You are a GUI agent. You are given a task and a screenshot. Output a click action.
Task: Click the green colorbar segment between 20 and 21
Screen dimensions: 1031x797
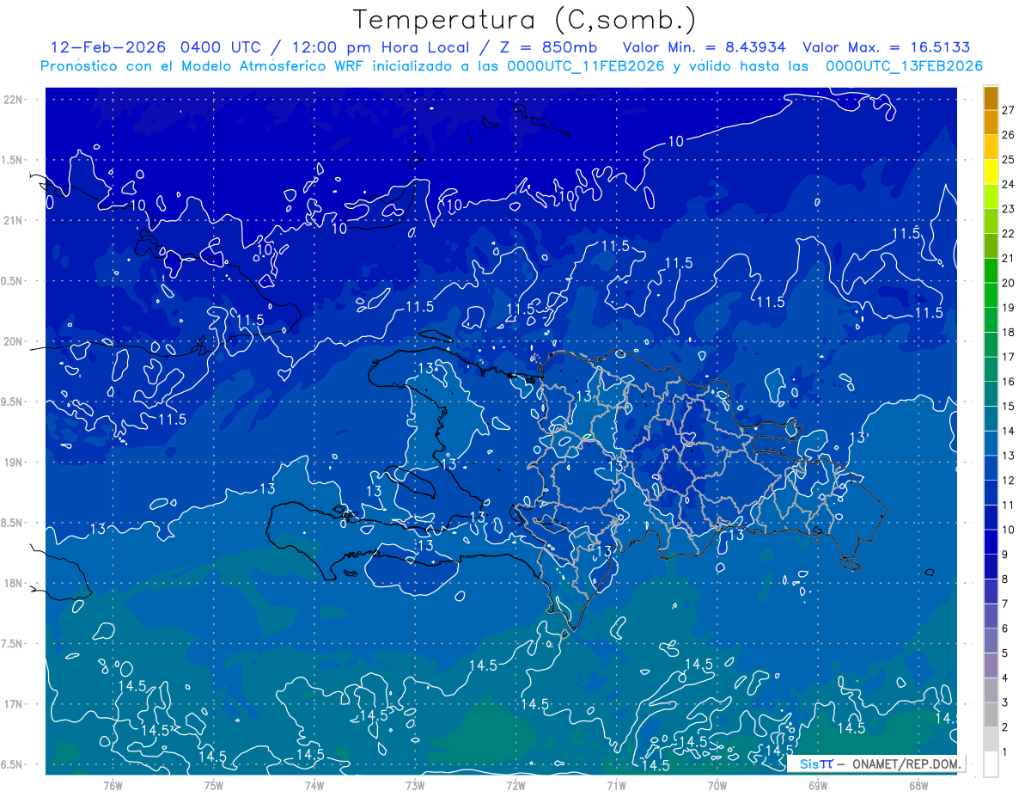(991, 271)
